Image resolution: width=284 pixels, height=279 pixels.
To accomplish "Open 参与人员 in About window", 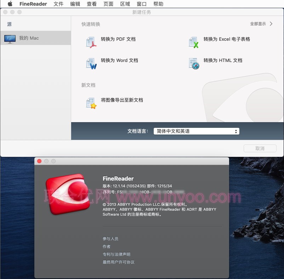I will point(110,239).
